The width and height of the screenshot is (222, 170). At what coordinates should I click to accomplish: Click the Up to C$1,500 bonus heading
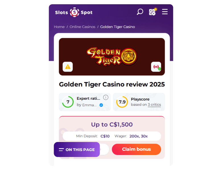point(112,124)
